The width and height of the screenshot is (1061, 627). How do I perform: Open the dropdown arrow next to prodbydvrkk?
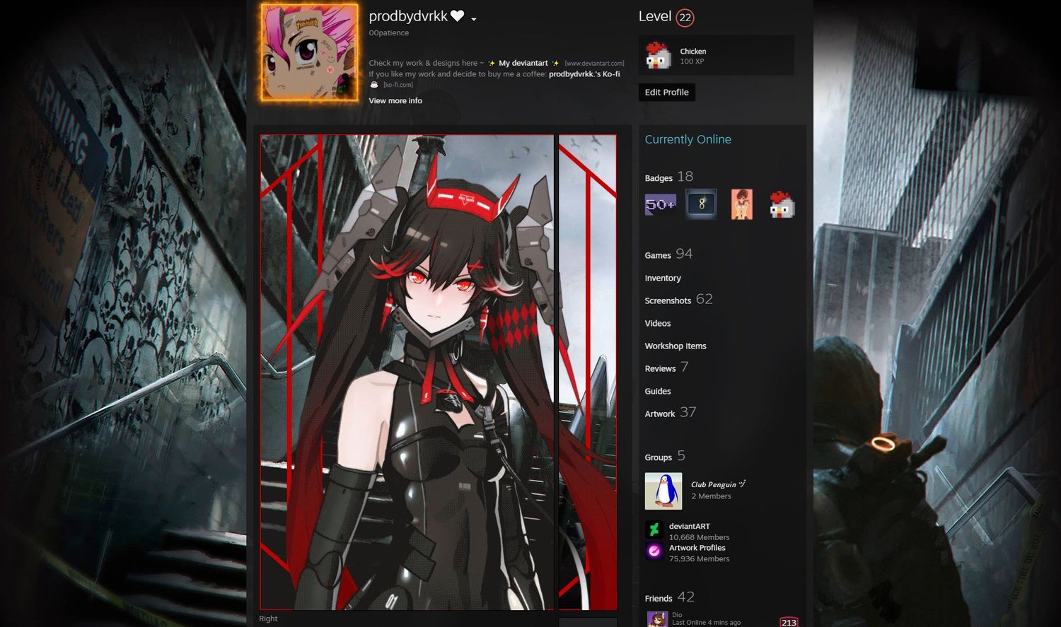(x=474, y=19)
